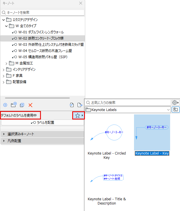Open favorites settings gear menu
The width and height of the screenshot is (180, 211).
[175, 103]
